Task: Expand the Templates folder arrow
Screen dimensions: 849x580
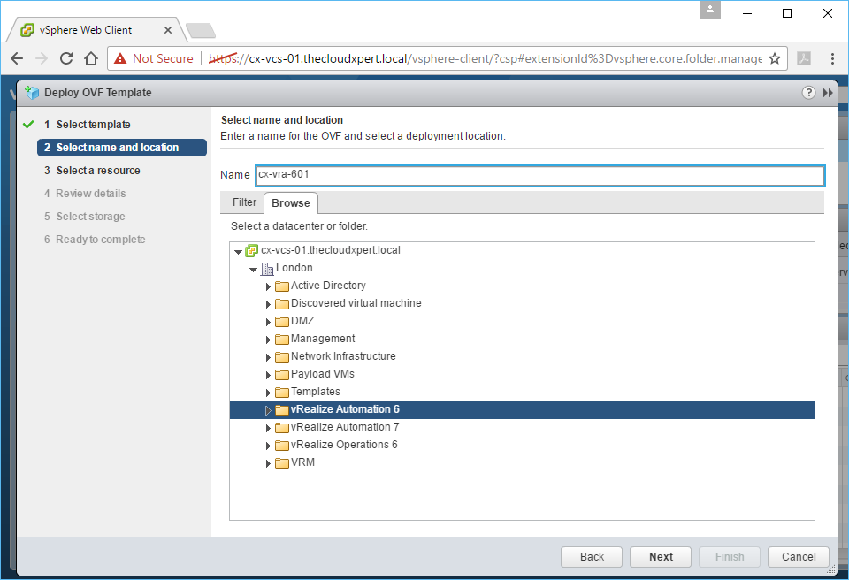Action: point(268,393)
